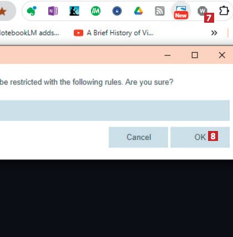Screen dimensions: 233x237
Task: Open the NotebookLM adds... bookmark
Action: coord(29,33)
